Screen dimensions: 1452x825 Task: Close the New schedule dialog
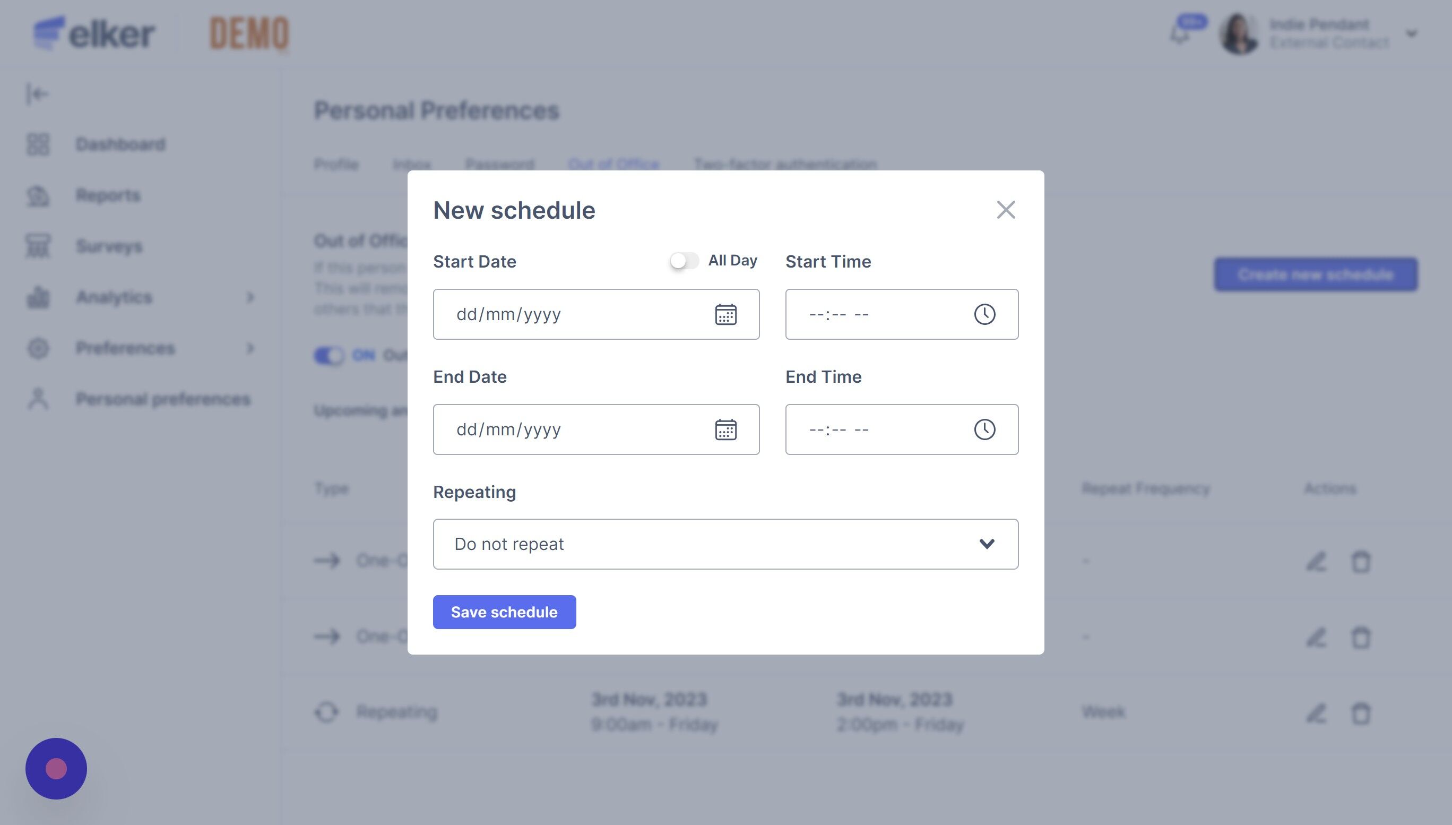click(1006, 210)
